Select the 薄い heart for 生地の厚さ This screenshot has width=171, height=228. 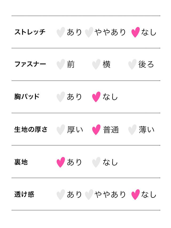pyautogui.click(x=132, y=130)
